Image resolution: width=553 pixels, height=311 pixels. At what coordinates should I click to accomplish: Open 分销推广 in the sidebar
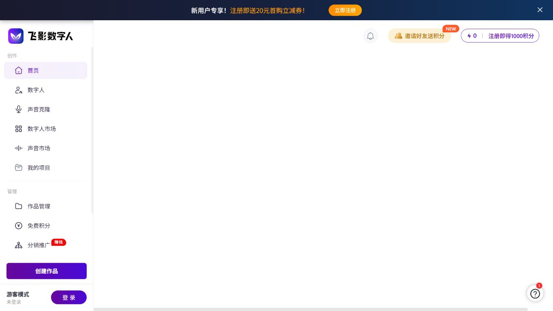(45, 245)
